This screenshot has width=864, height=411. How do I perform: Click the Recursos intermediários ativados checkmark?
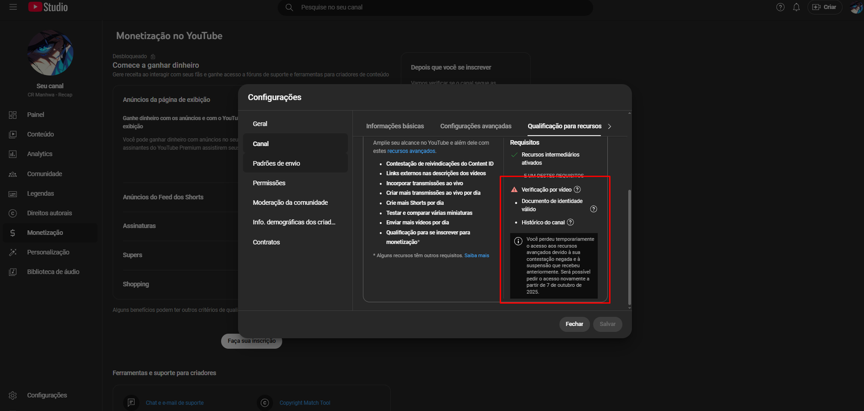point(515,155)
